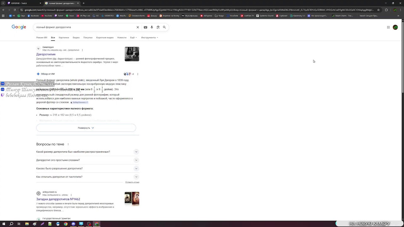
Task: Go to the Google logo homepage
Action: [x=19, y=27]
